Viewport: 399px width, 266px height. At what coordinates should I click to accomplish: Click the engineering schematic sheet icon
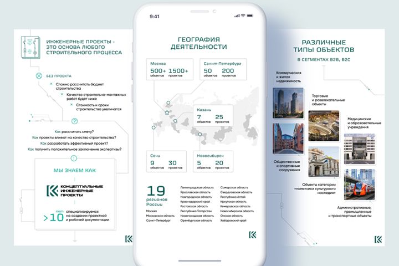click(x=30, y=47)
